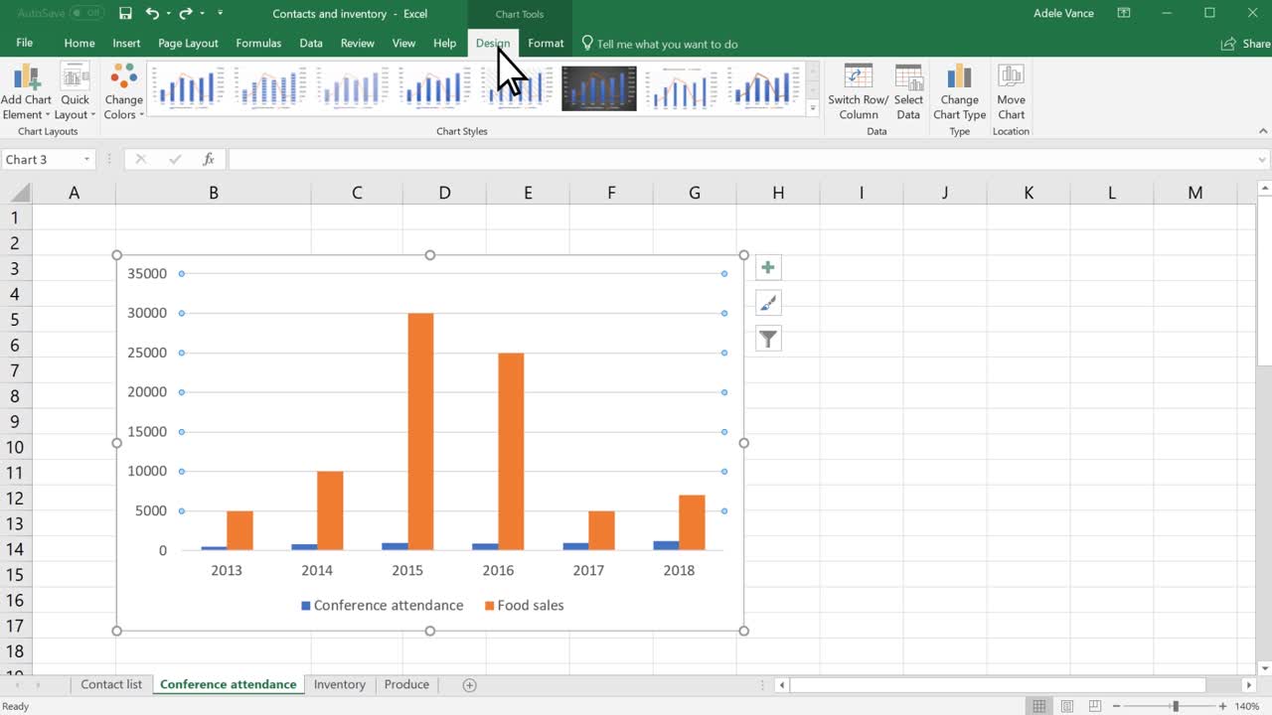This screenshot has width=1272, height=715.
Task: Open Change Colors dropdown arrow
Action: tap(142, 115)
